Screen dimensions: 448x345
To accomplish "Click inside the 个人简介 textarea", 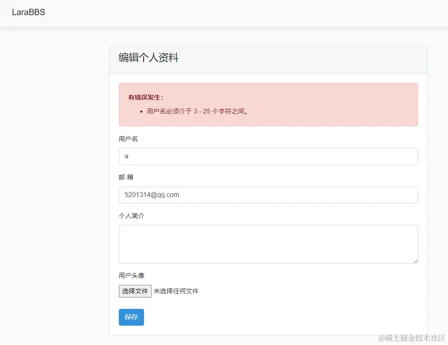I will point(268,244).
